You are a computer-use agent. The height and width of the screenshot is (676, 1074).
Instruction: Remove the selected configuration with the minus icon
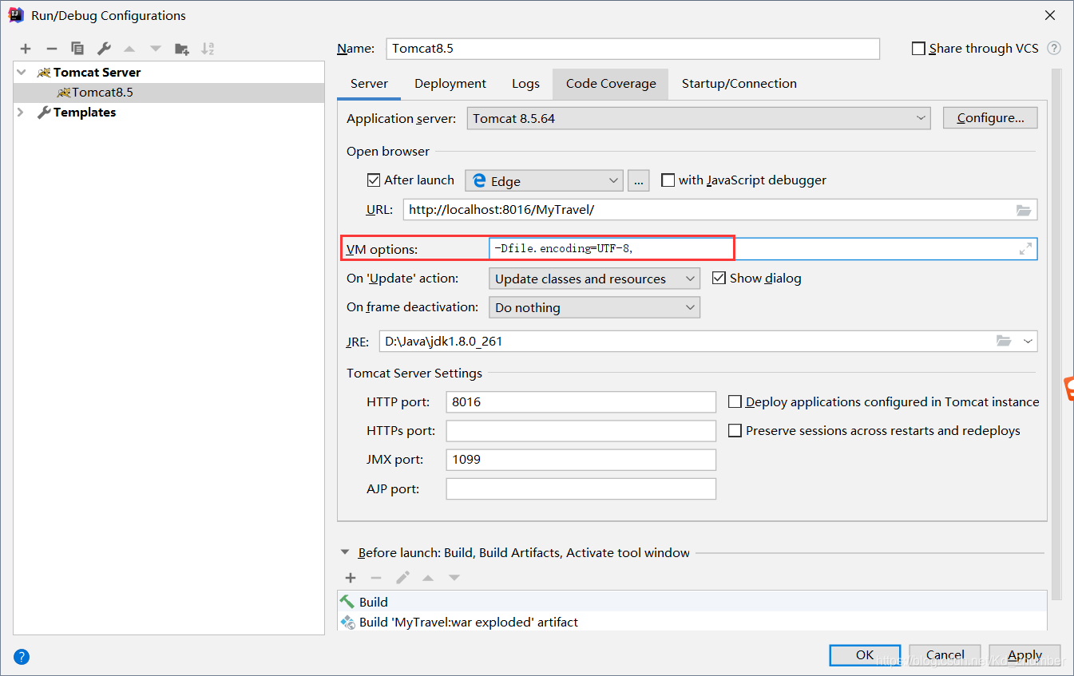point(51,49)
